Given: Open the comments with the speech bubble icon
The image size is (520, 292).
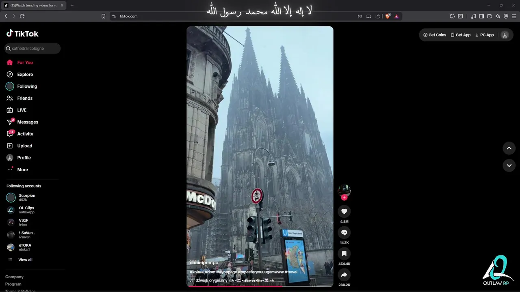Looking at the screenshot, I should coord(344,232).
